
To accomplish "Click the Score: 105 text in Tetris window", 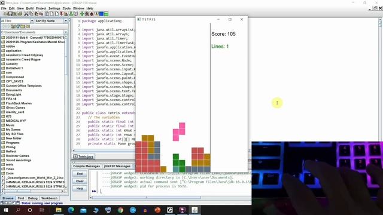I will pyautogui.click(x=223, y=34).
